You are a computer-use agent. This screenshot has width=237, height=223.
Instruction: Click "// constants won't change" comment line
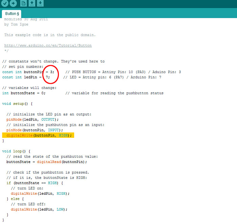[53, 61]
